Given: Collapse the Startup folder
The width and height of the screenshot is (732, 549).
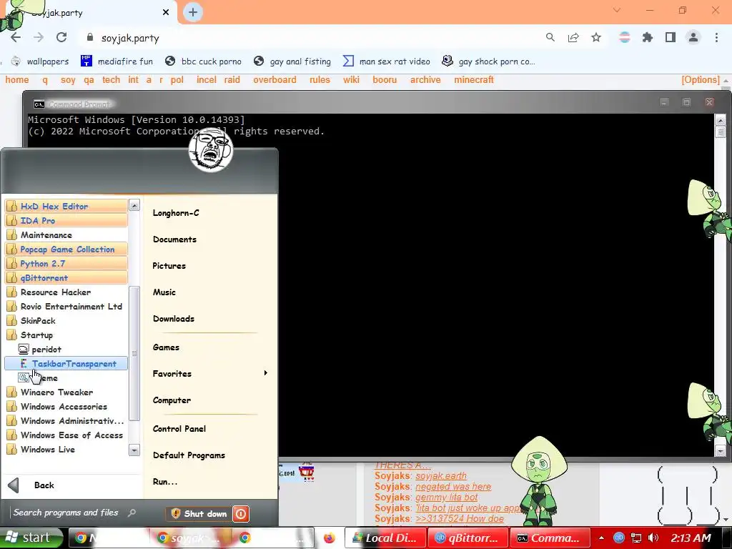Looking at the screenshot, I should (x=66, y=335).
